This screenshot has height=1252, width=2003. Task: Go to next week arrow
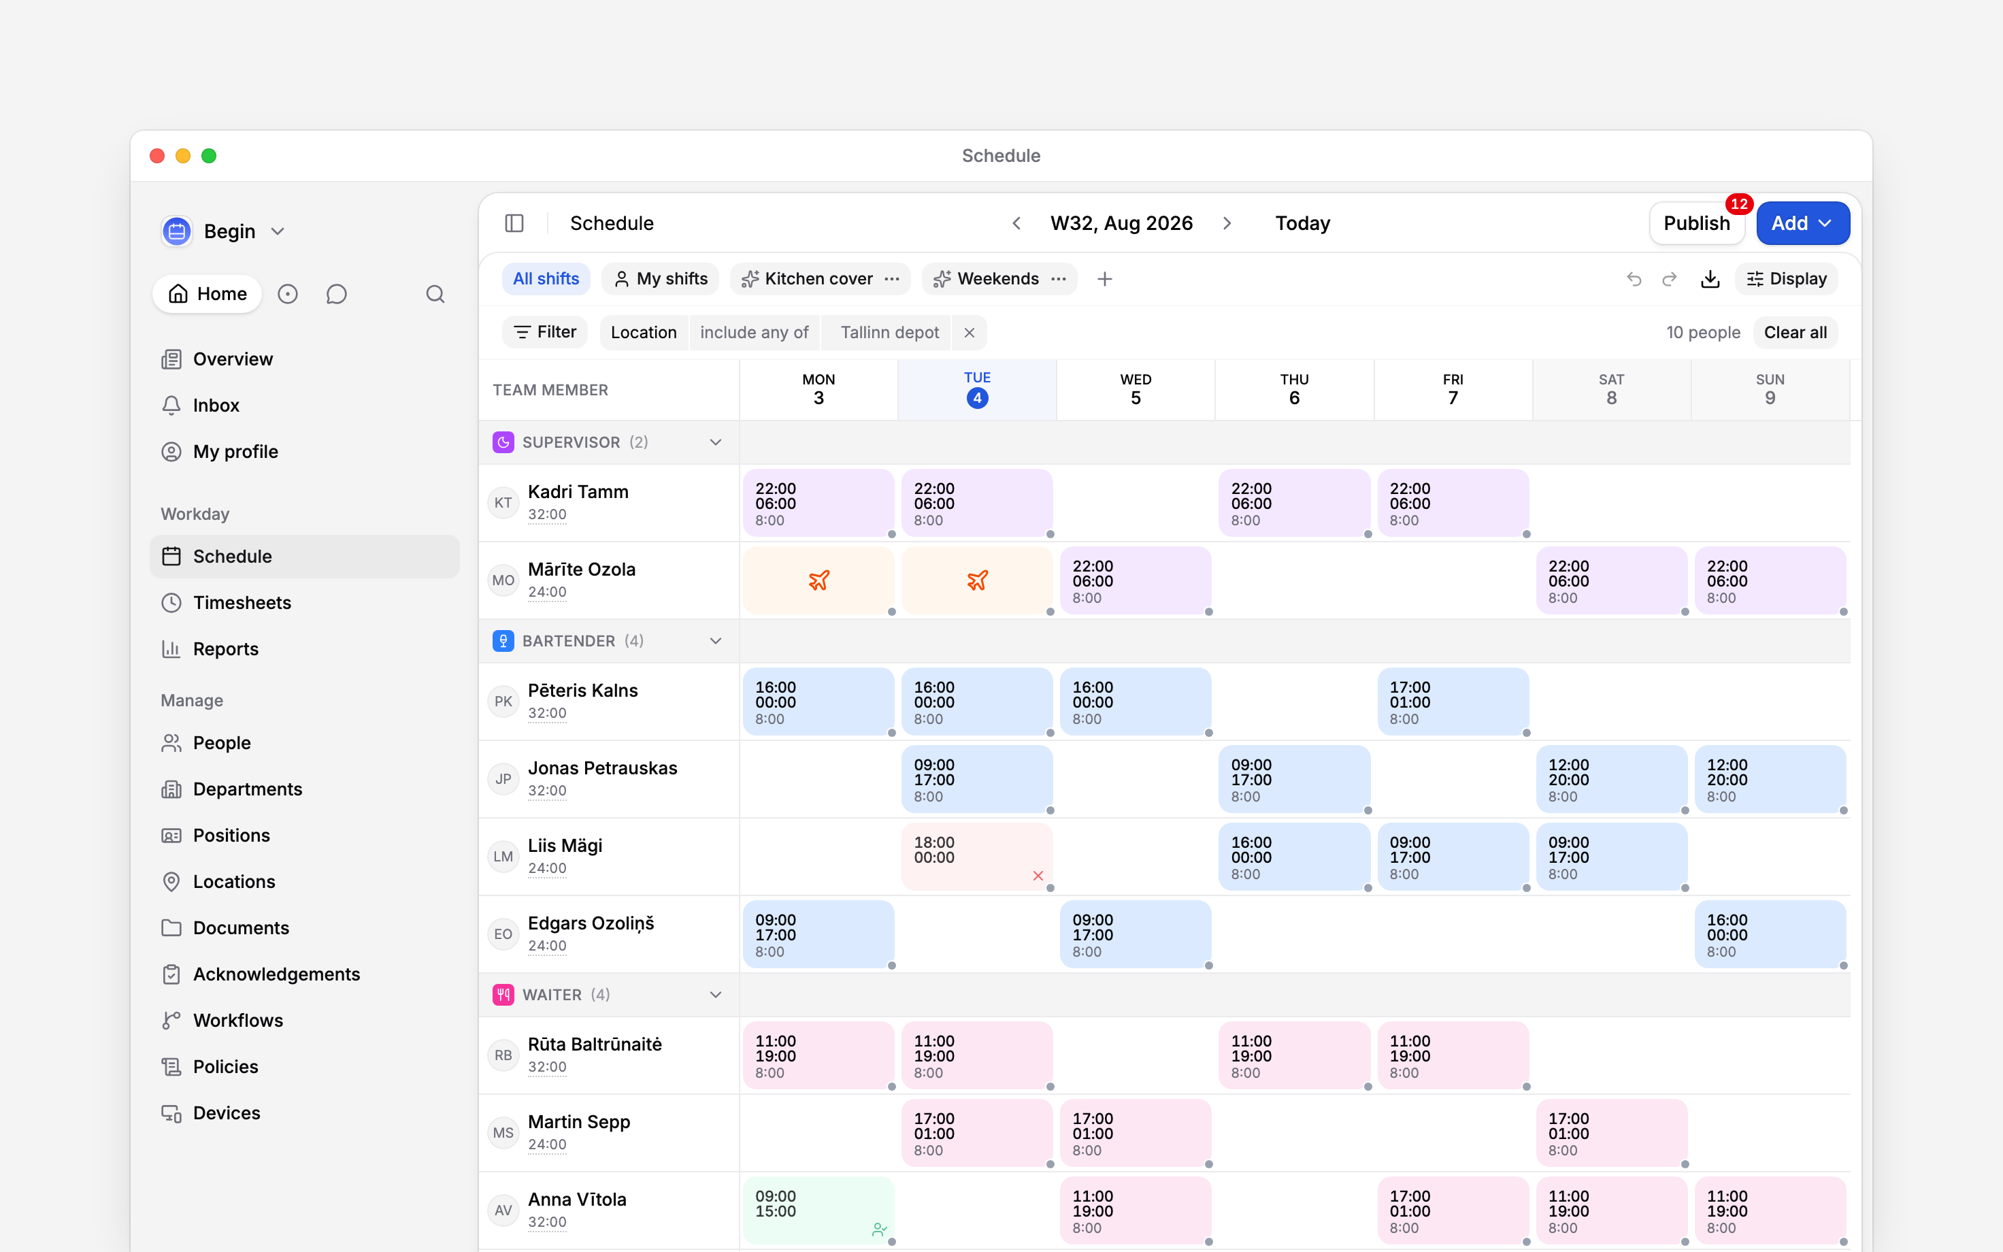[1227, 223]
